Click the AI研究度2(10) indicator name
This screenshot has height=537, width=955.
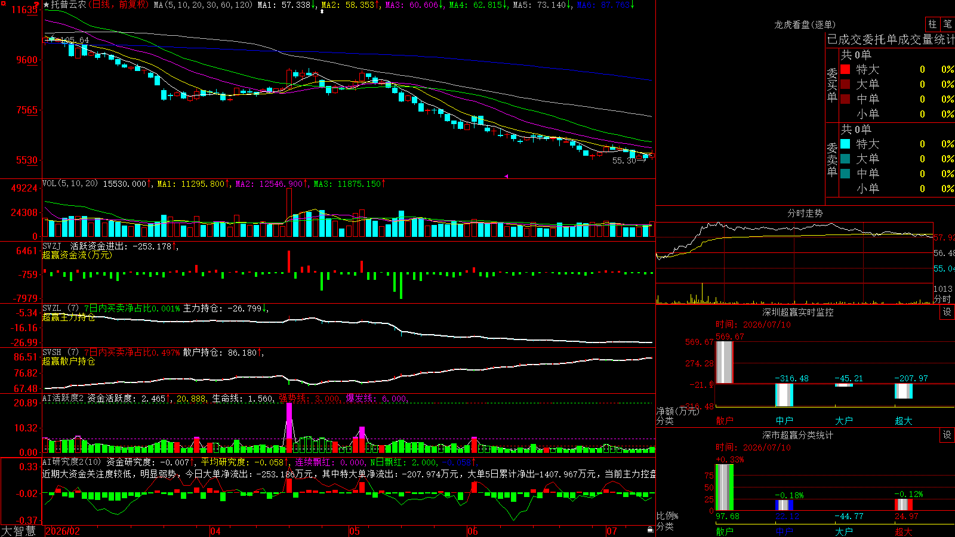tap(72, 462)
